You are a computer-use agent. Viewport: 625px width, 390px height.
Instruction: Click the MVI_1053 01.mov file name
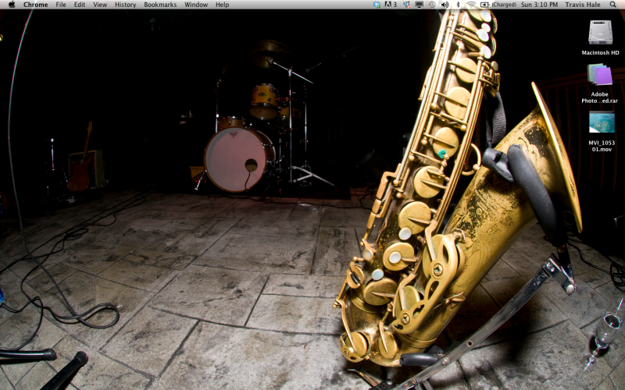click(602, 146)
